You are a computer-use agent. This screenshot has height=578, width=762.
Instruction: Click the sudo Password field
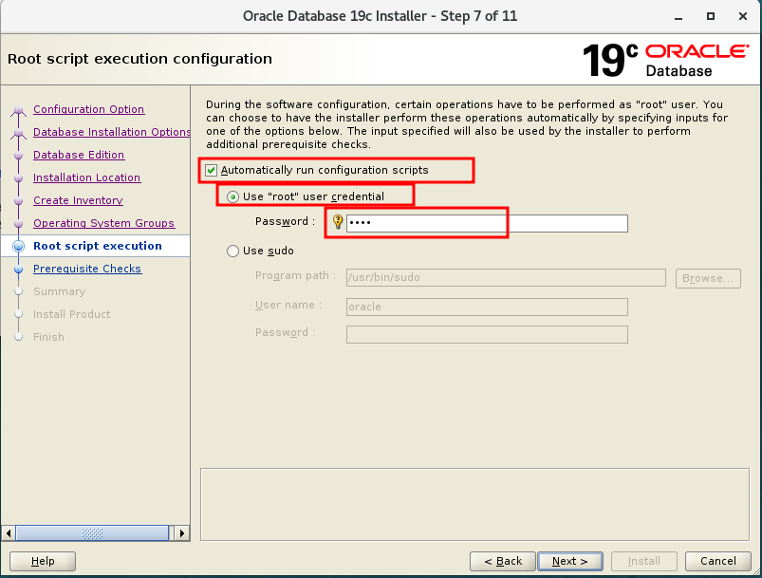(x=487, y=334)
